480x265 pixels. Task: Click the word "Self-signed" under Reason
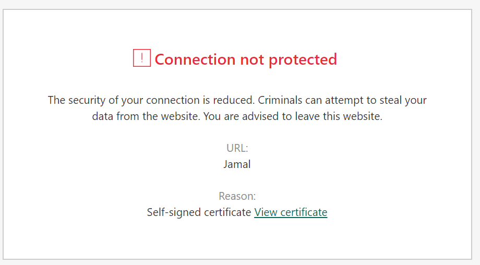coord(171,212)
